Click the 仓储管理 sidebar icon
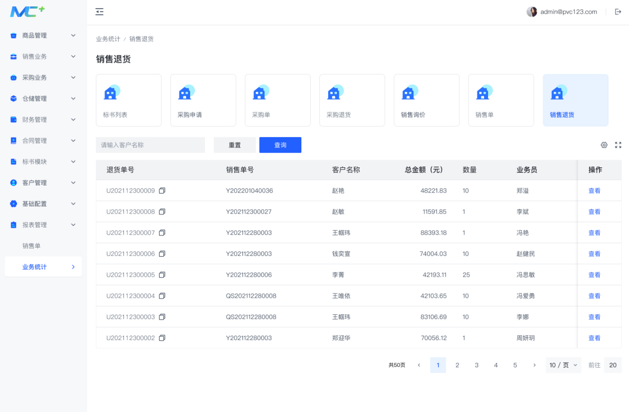The image size is (629, 412). (x=14, y=99)
